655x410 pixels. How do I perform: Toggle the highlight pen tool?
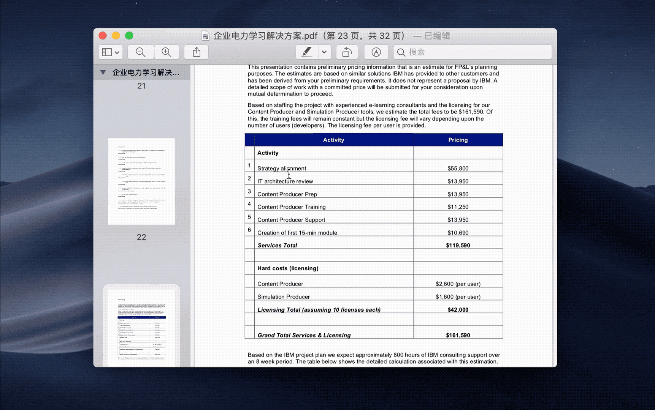[306, 52]
